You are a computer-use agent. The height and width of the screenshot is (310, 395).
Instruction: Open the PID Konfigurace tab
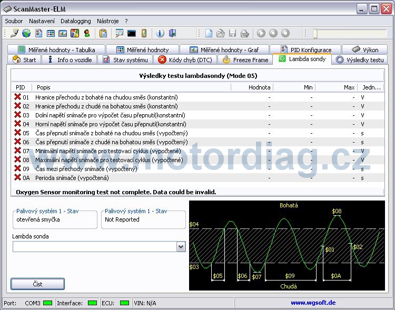305,49
